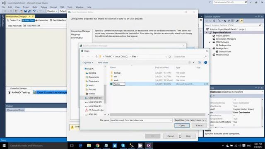The width and height of the screenshot is (265, 149).
Task: Click the Properties wrench icon in Solution Explorer
Action: pos(237,21)
